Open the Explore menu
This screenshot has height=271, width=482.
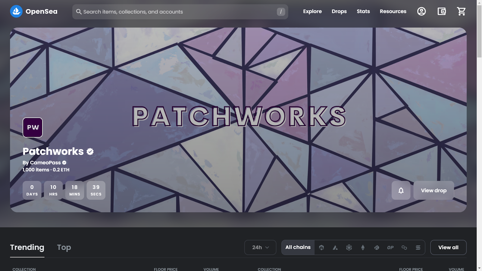tap(312, 11)
